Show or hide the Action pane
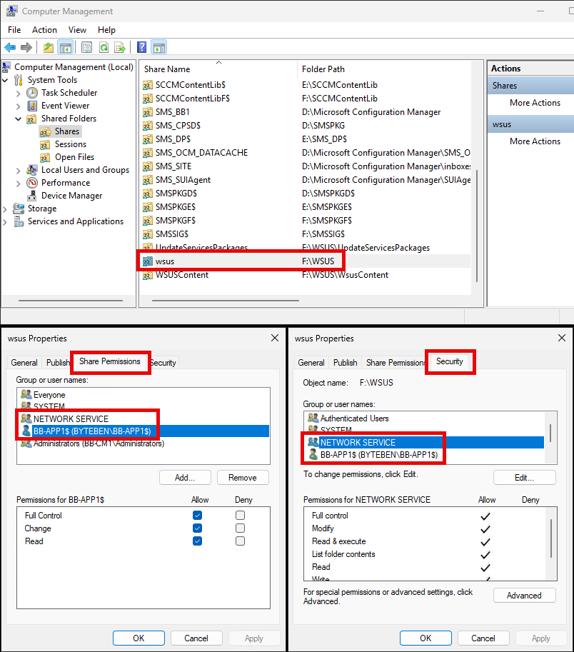574x652 pixels. click(x=161, y=47)
